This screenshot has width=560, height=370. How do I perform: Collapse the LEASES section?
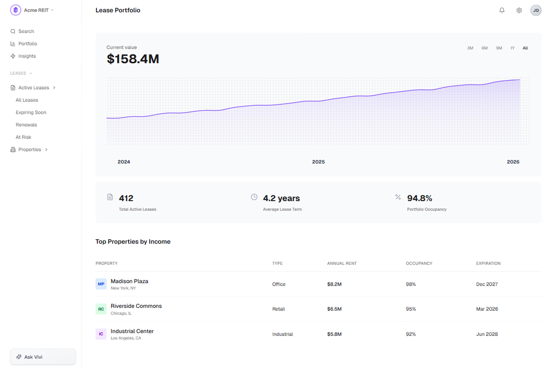click(31, 73)
